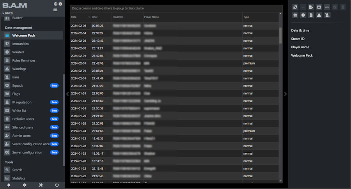Open the Squads section in sidebar
351x189 pixels.
[18, 85]
